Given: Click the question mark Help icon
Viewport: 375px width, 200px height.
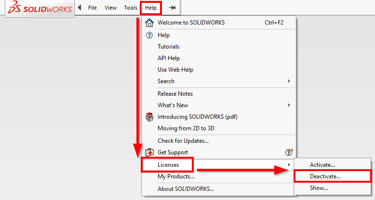Looking at the screenshot, I should pos(149,35).
